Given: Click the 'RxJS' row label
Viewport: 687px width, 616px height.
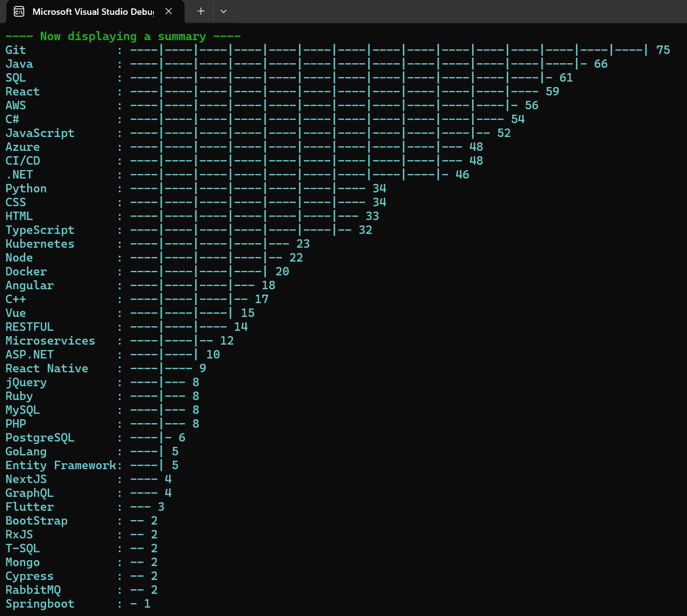Looking at the screenshot, I should 19,534.
